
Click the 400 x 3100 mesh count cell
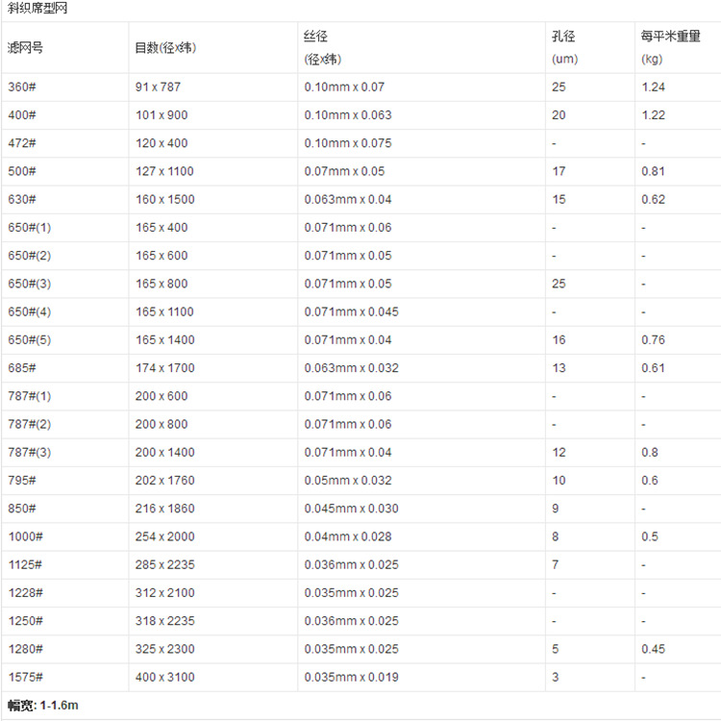[x=164, y=677]
